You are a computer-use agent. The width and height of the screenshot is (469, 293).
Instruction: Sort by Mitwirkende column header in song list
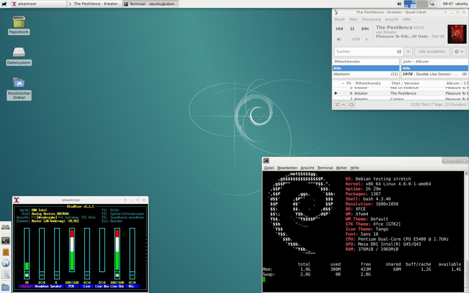pyautogui.click(x=371, y=83)
